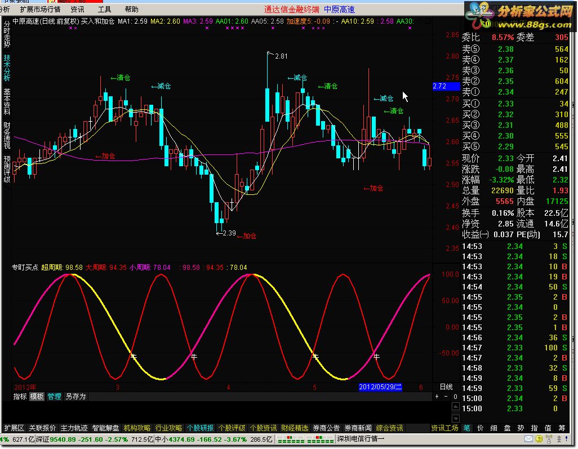Select the 值 value tab
The width and height of the screenshot is (578, 449).
coord(548,428)
